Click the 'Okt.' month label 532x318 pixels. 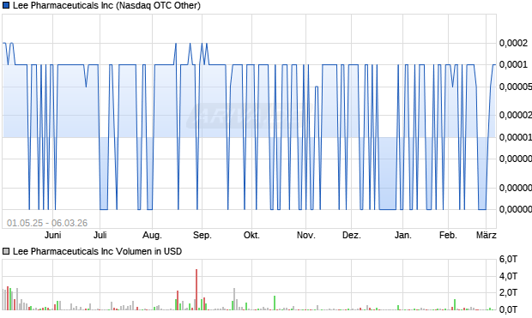coord(251,235)
